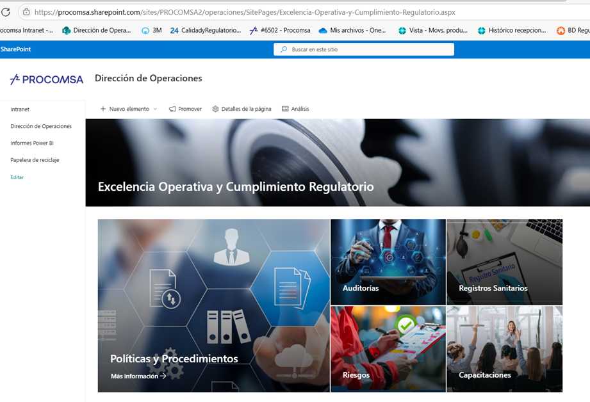Open the Registros Sanitarios tile
The height and width of the screenshot is (402, 590).
coord(504,262)
